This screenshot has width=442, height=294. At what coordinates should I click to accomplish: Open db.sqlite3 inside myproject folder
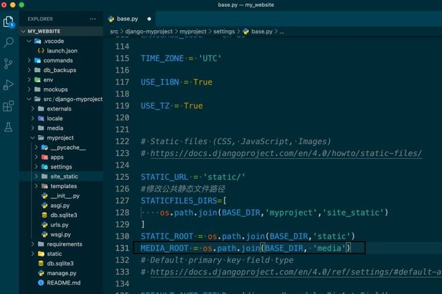click(x=64, y=215)
